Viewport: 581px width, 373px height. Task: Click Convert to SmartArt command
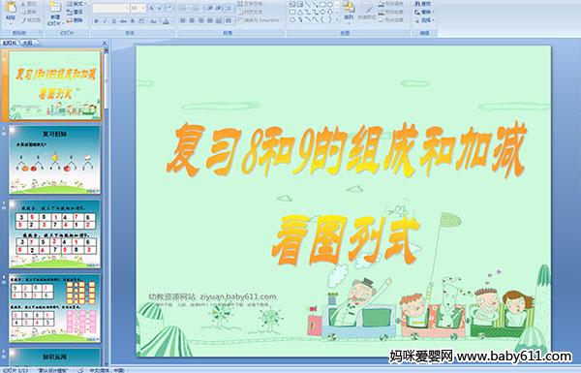click(x=260, y=20)
